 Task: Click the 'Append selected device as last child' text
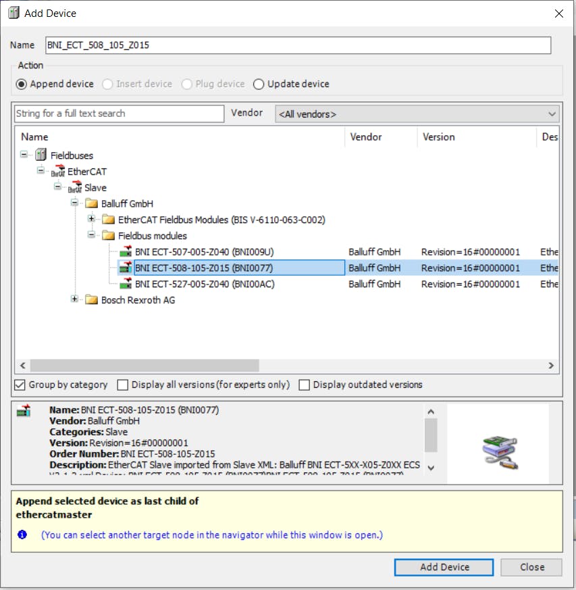[x=107, y=508]
